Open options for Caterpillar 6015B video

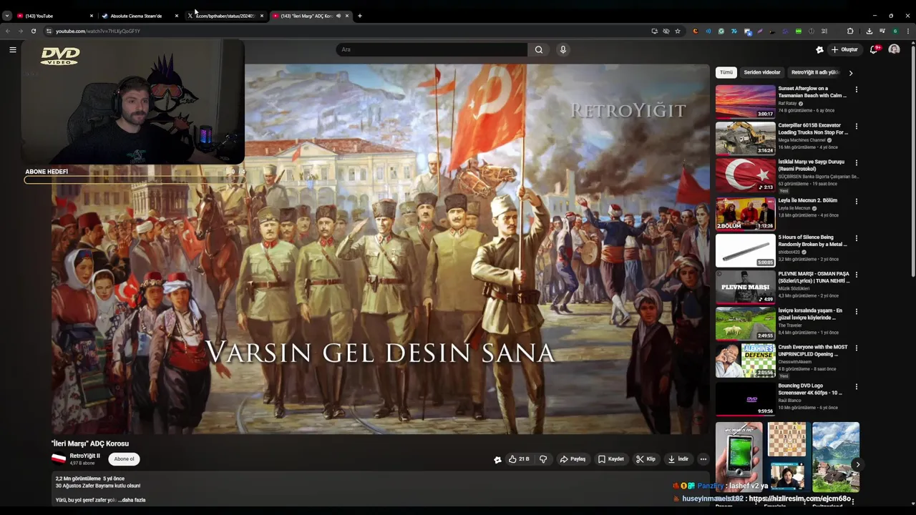856,127
